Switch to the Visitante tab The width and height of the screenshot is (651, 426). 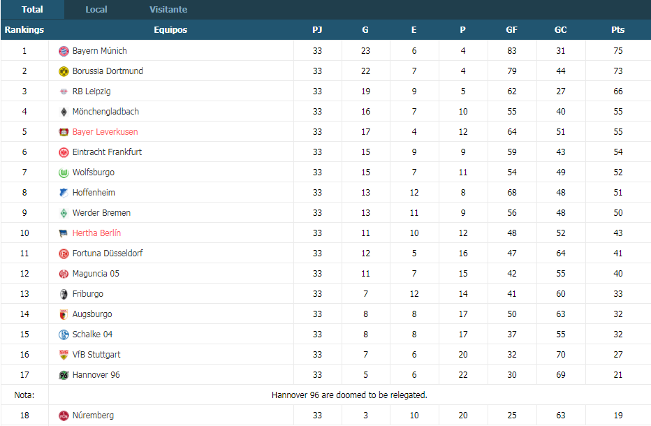168,10
